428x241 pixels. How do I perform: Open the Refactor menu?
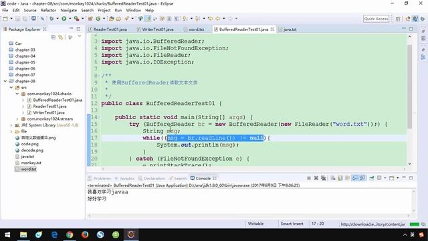(x=48, y=10)
